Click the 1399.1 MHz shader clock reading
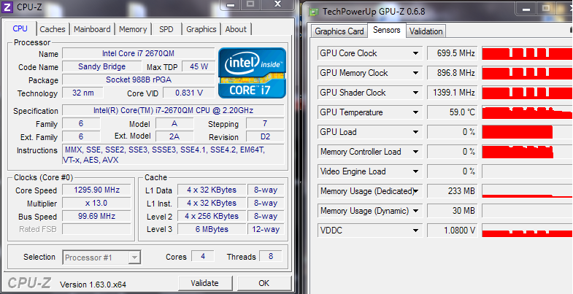Screen dimensions: 573x294 [x=452, y=93]
